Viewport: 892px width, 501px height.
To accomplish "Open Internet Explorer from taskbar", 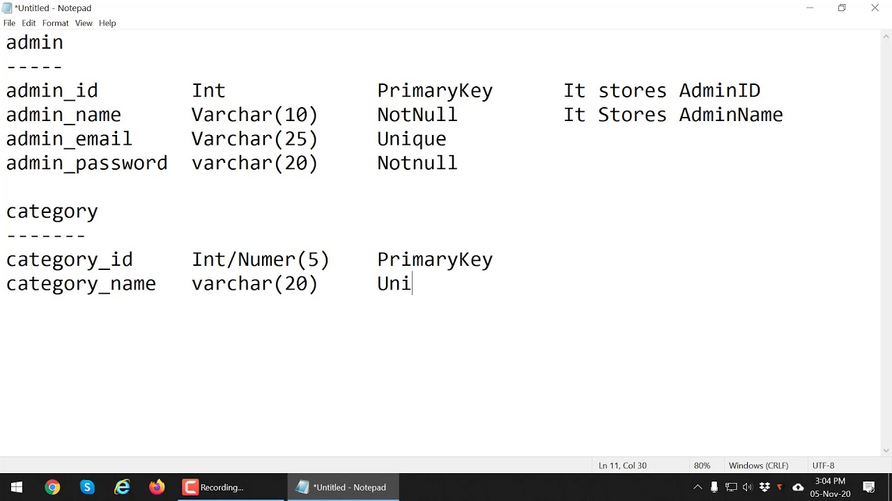I will tap(122, 487).
